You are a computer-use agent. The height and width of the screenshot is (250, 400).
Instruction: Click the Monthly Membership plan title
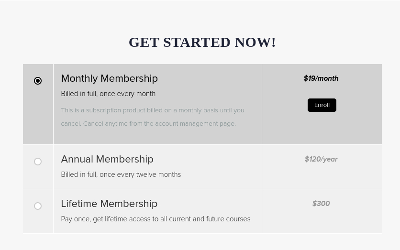(109, 78)
